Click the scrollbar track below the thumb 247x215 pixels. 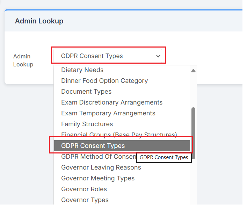pyautogui.click(x=193, y=182)
